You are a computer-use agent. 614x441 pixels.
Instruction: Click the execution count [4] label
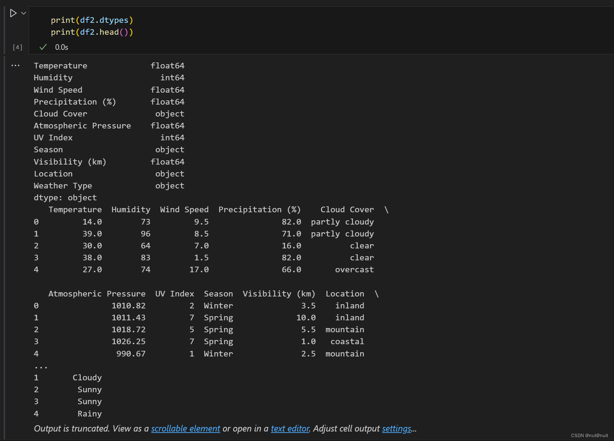(x=18, y=47)
